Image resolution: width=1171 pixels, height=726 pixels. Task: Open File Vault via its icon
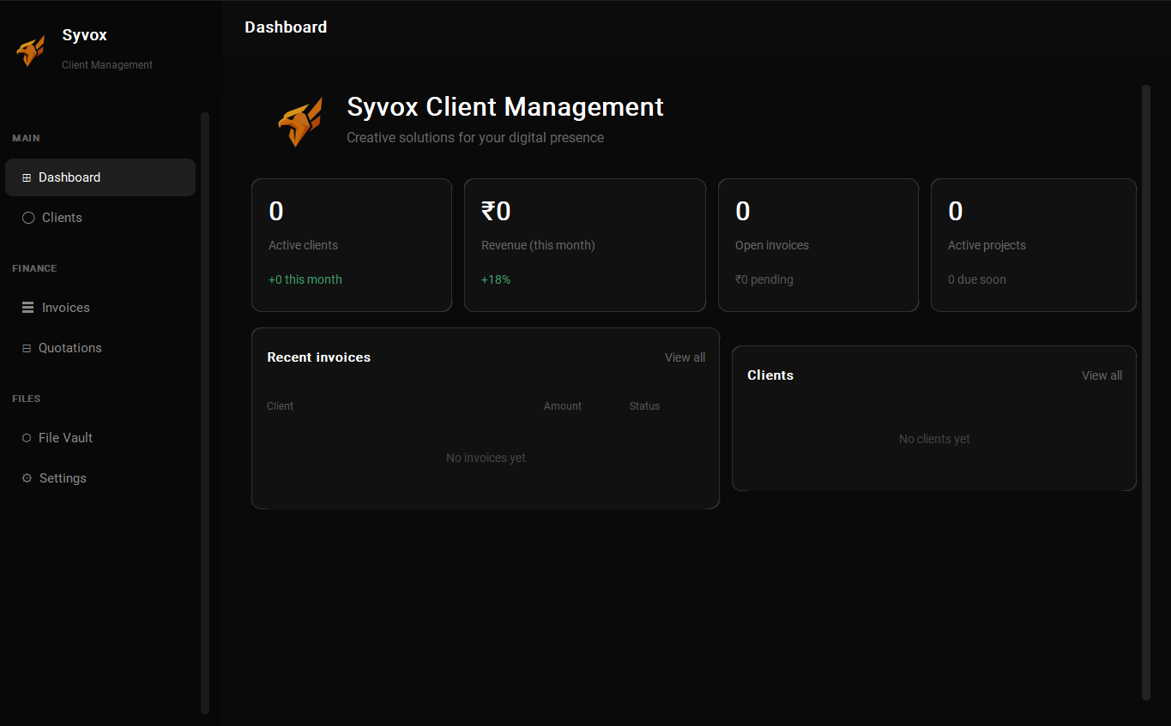pyautogui.click(x=27, y=438)
